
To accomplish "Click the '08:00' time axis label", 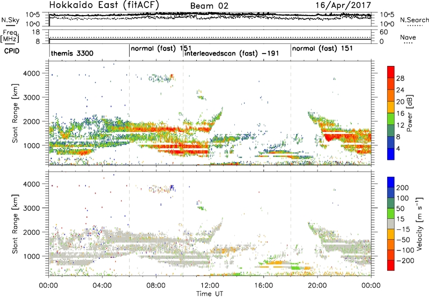I will tap(156, 286).
